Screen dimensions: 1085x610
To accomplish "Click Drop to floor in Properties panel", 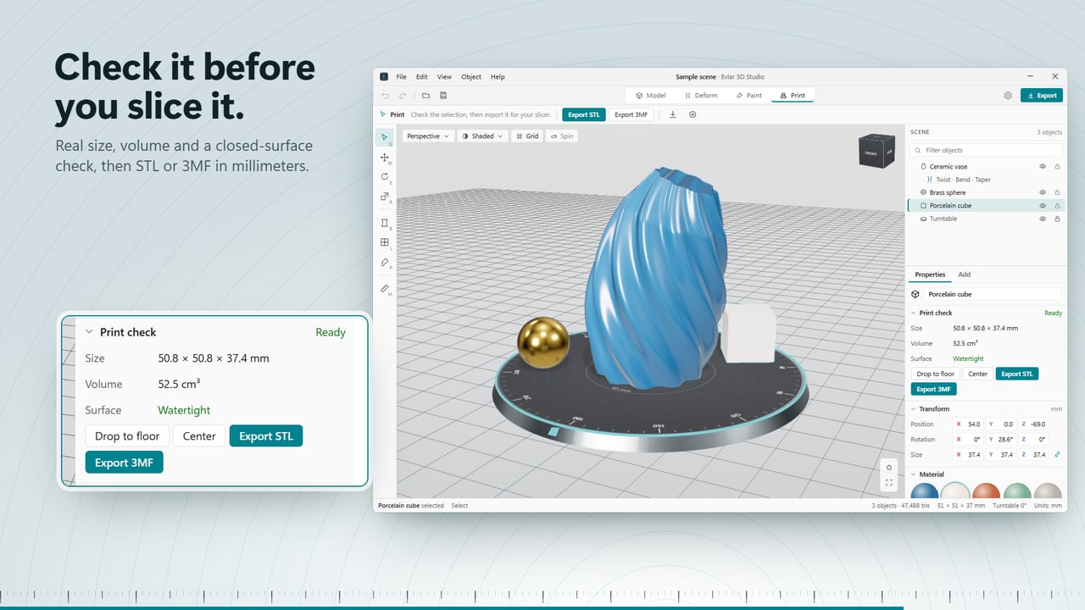I will click(x=936, y=374).
